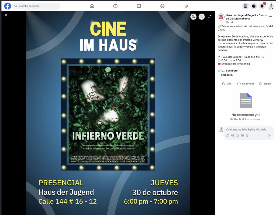276x215 pixels.
Task: Open the Gaming icon in top navigation
Action: 186,6
